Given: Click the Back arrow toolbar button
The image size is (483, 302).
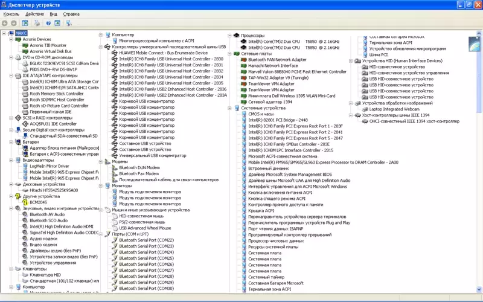Looking at the screenshot, I should [x=5, y=23].
